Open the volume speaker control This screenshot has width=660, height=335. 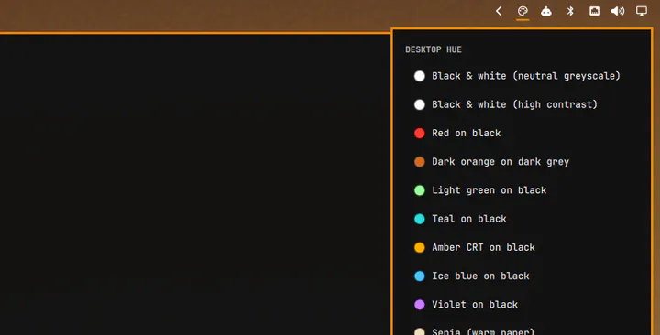(618, 11)
